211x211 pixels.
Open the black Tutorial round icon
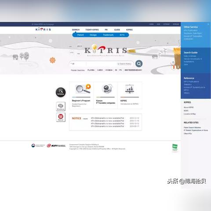click(61, 92)
